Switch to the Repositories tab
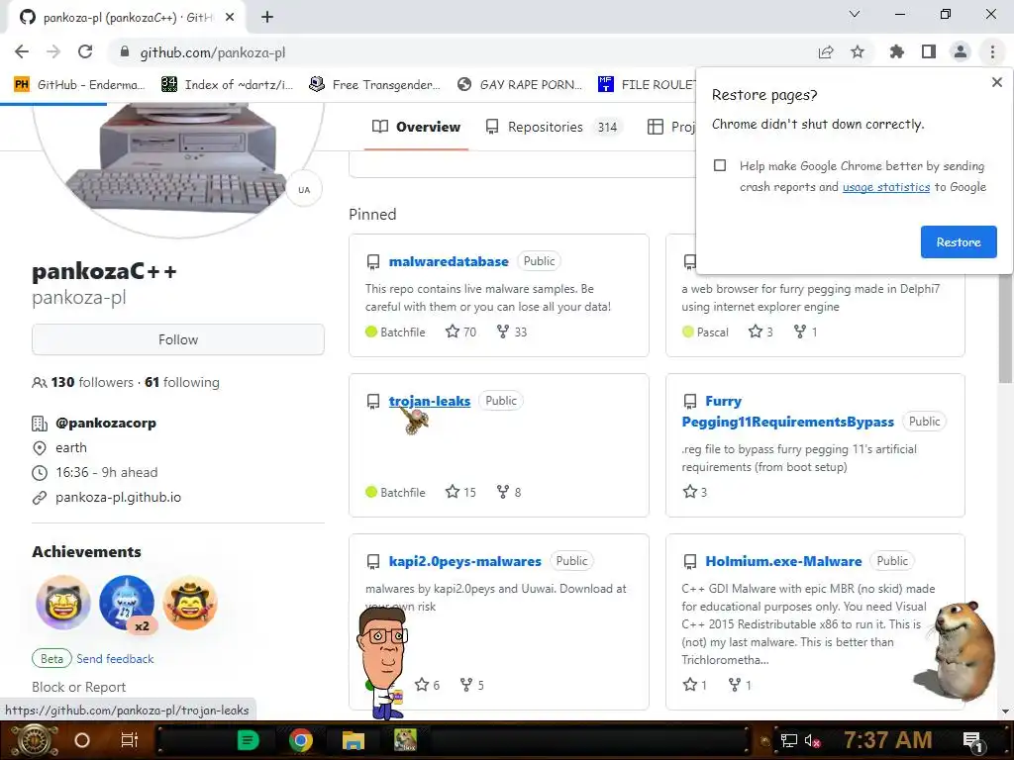The image size is (1014, 760). coord(554,127)
